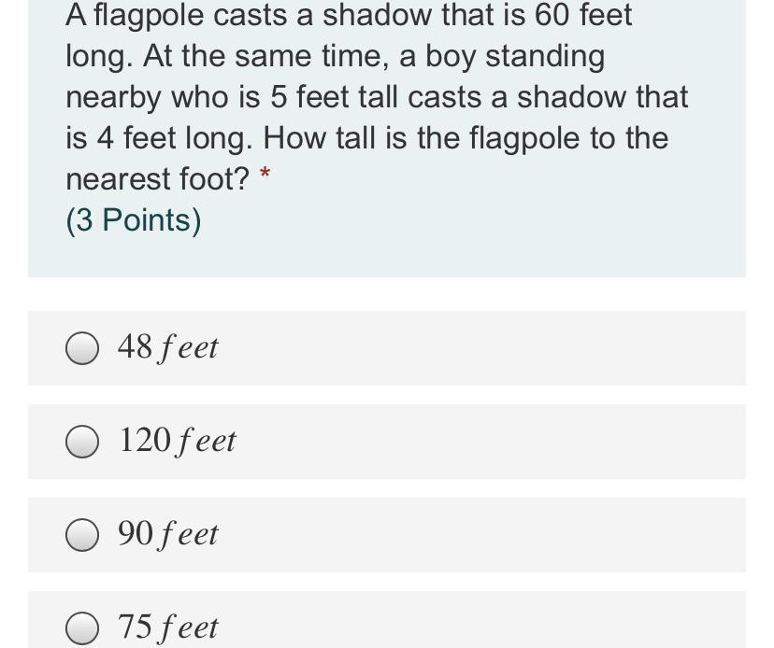Click the '75 feet' answer label text
This screenshot has height=648, width=774.
pyautogui.click(x=168, y=627)
